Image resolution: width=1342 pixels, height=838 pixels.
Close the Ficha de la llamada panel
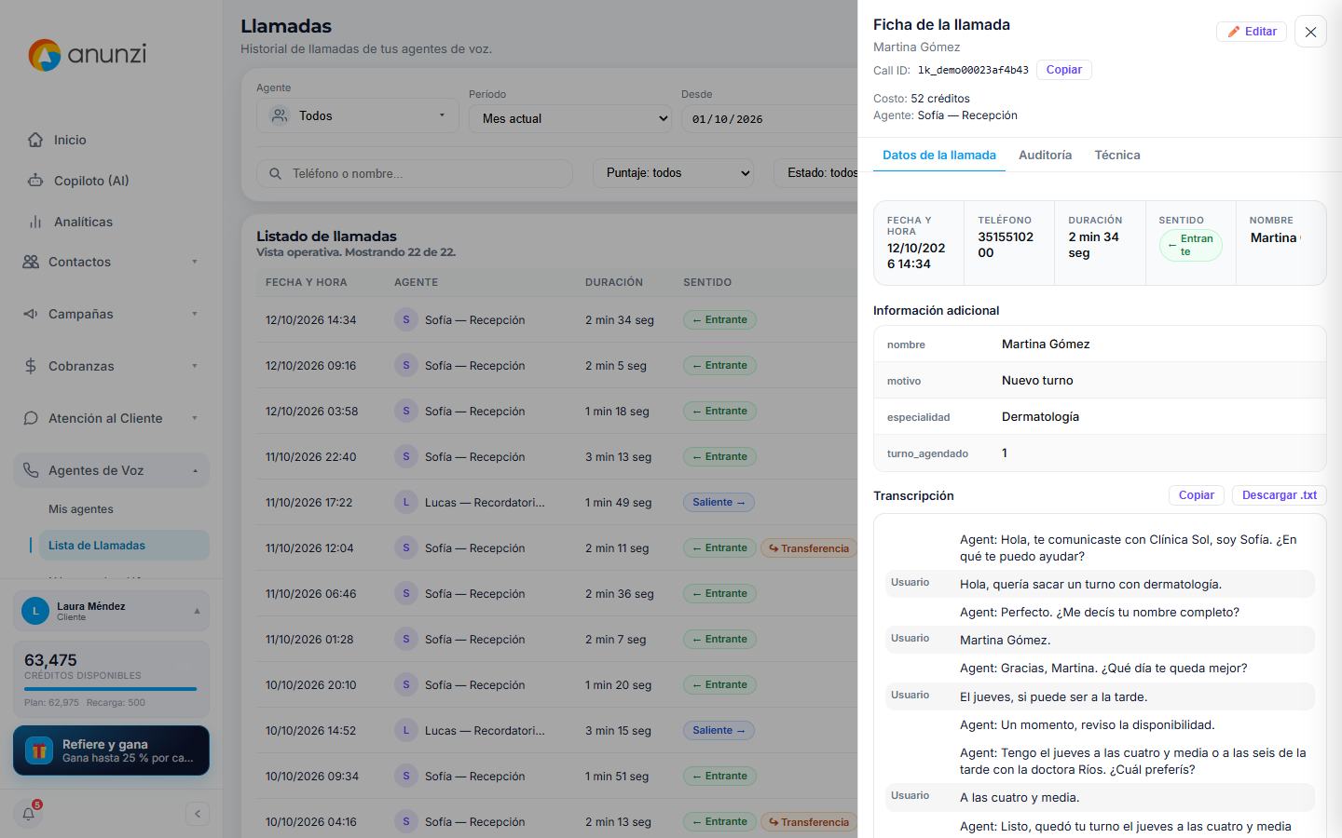tap(1310, 32)
